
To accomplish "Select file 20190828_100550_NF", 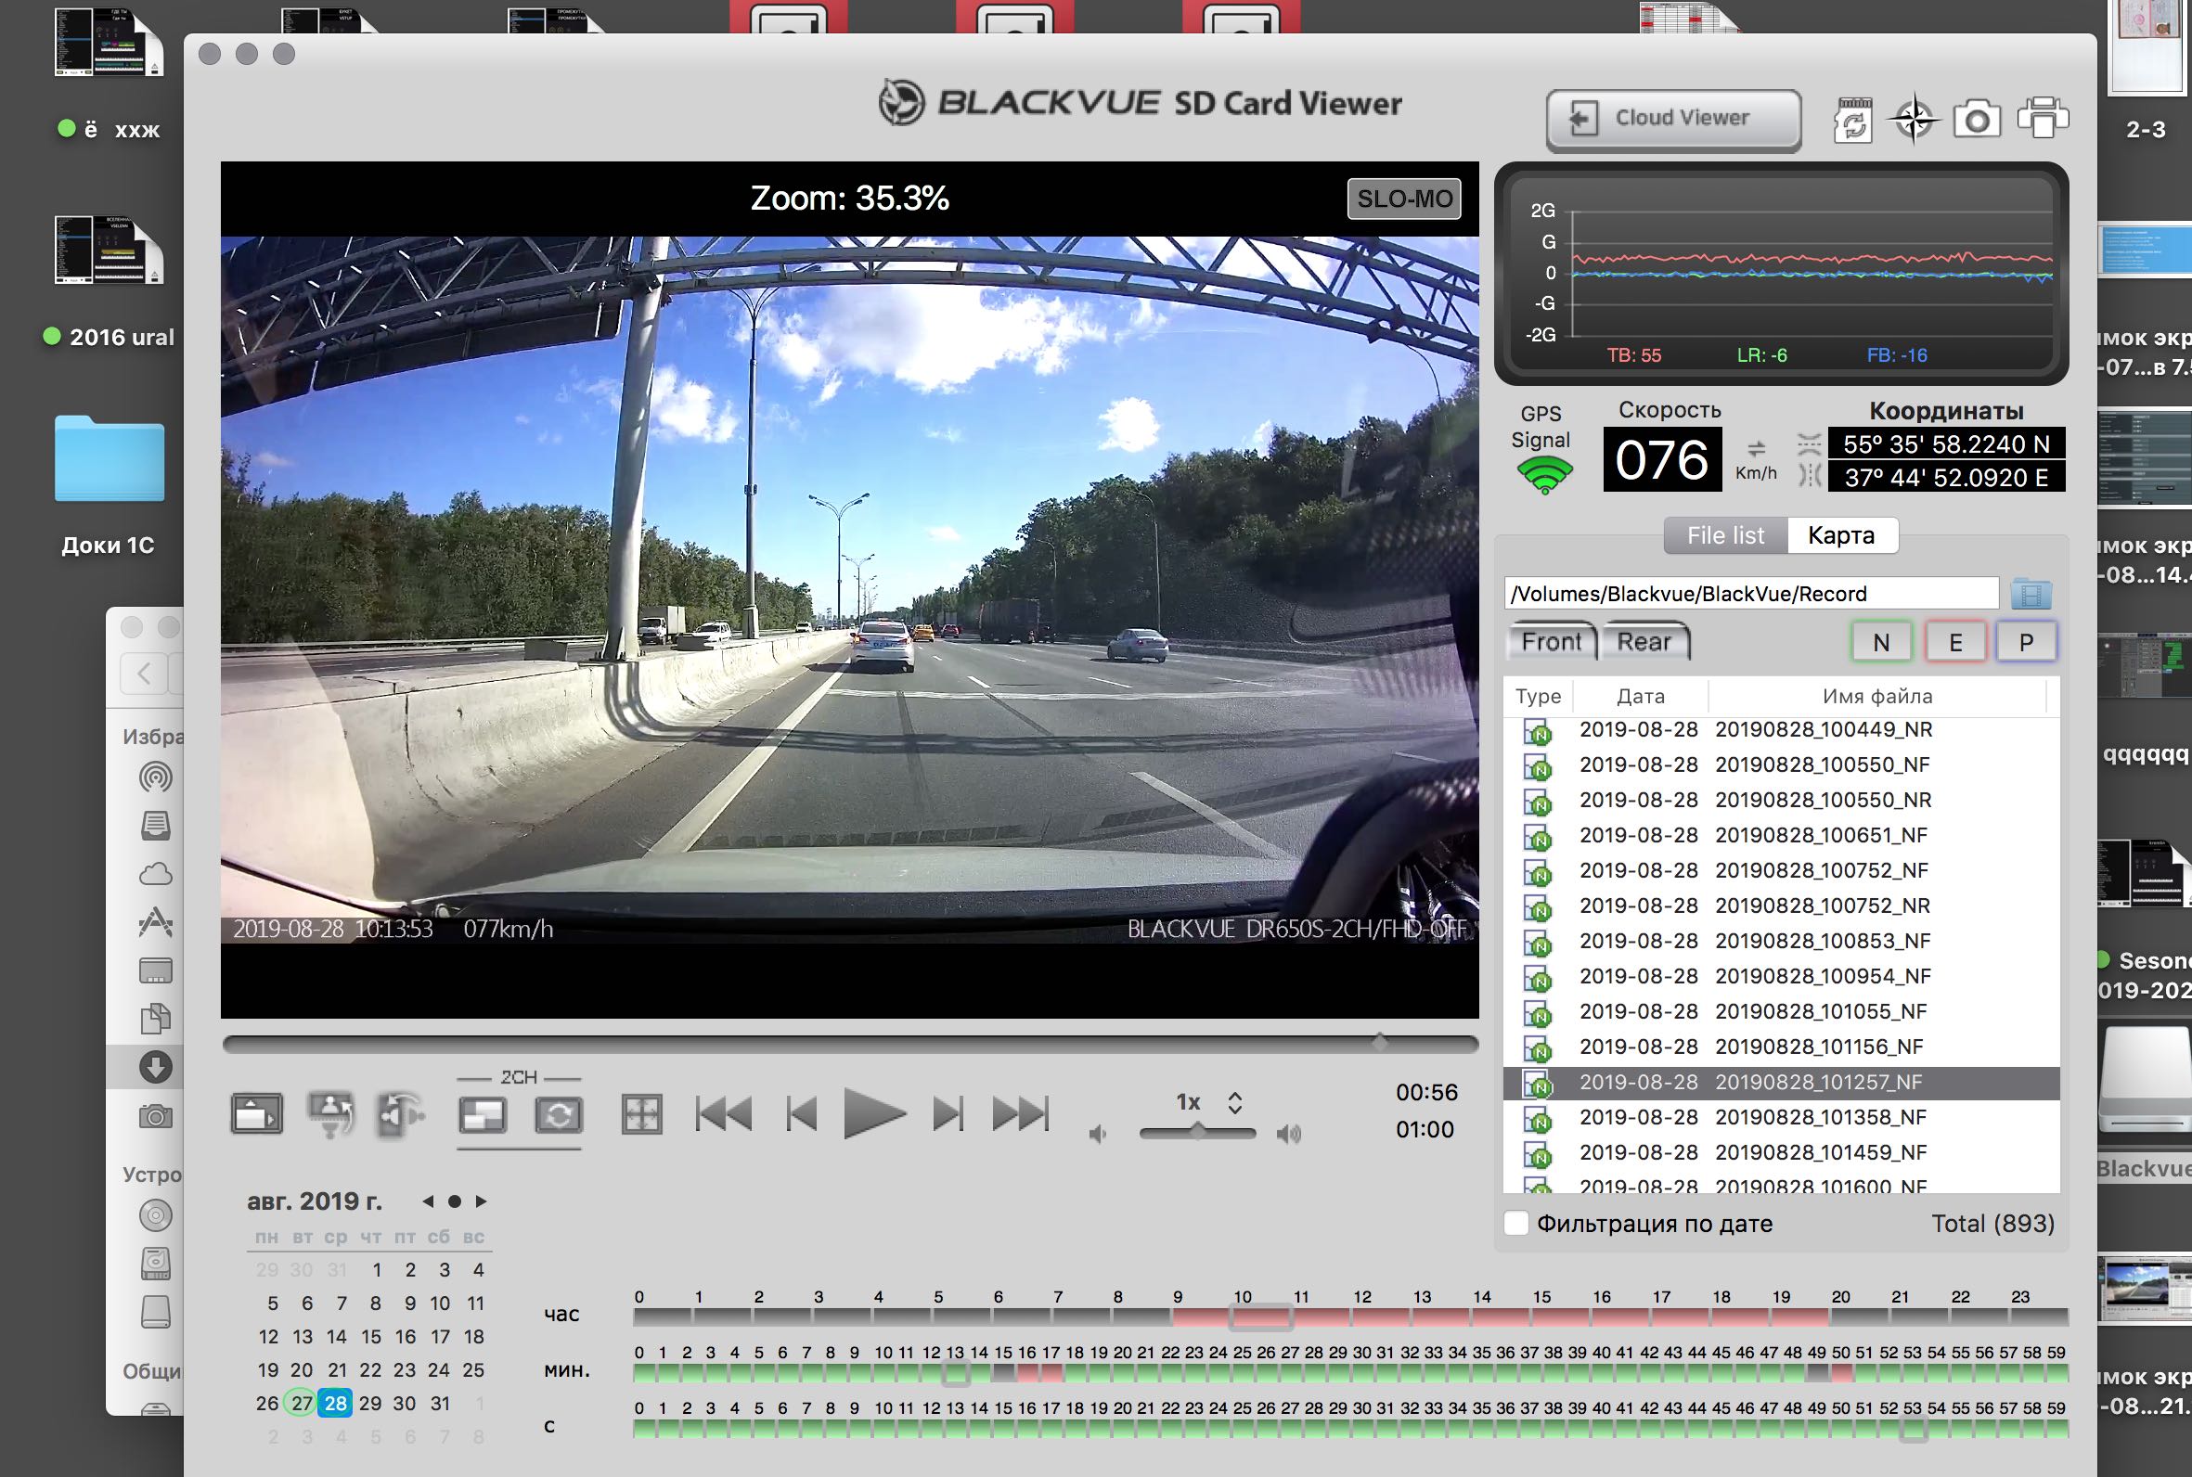I will pos(1781,764).
